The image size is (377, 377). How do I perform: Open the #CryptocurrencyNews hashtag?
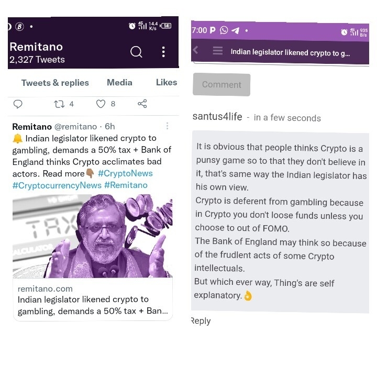(57, 185)
